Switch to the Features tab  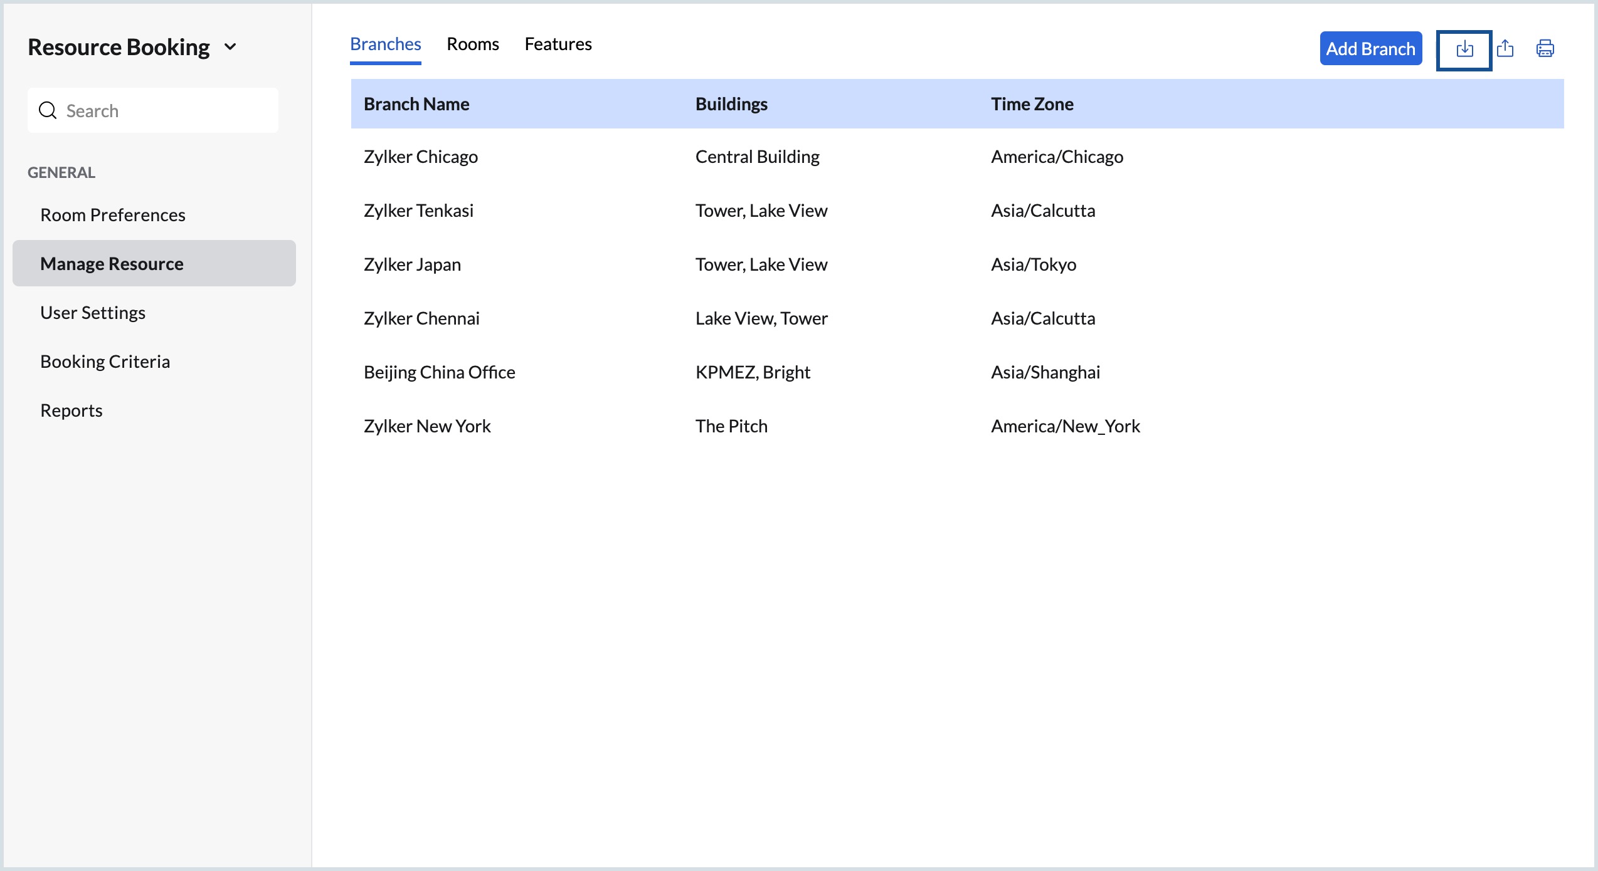coord(558,44)
